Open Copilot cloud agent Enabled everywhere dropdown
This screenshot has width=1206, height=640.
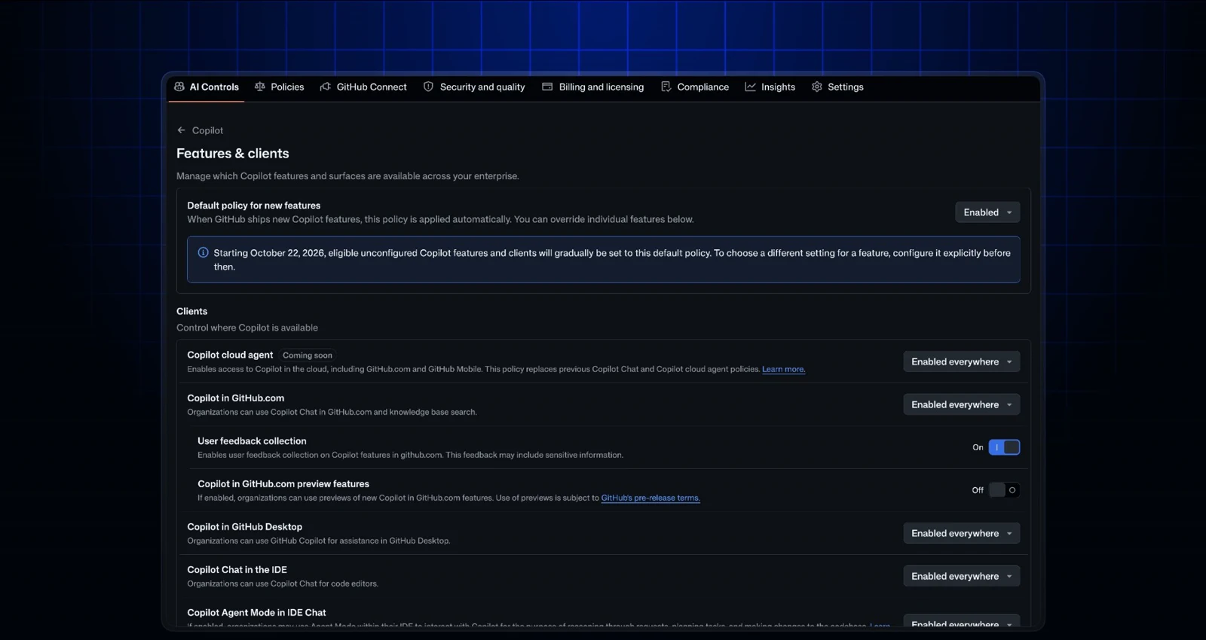[x=962, y=361]
